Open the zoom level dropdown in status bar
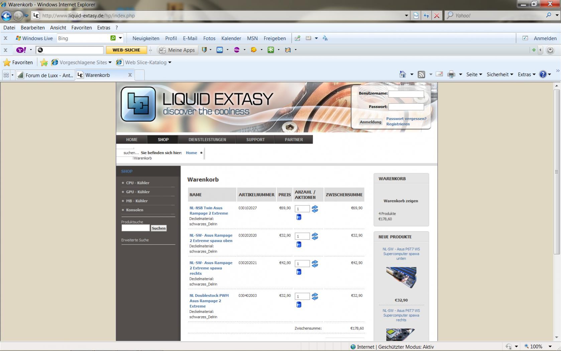The width and height of the screenshot is (561, 351). tap(550, 347)
